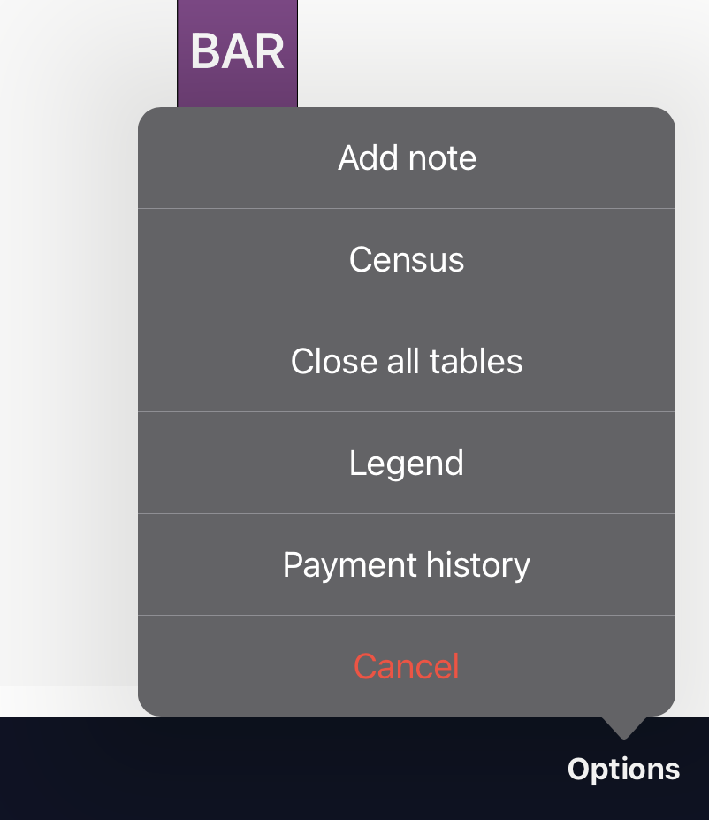Close every table using the popup entry

coord(407,361)
